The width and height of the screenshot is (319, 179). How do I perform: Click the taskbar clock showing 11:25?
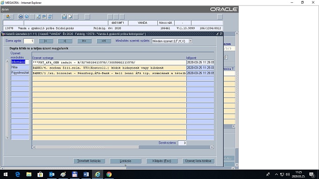pyautogui.click(x=298, y=174)
